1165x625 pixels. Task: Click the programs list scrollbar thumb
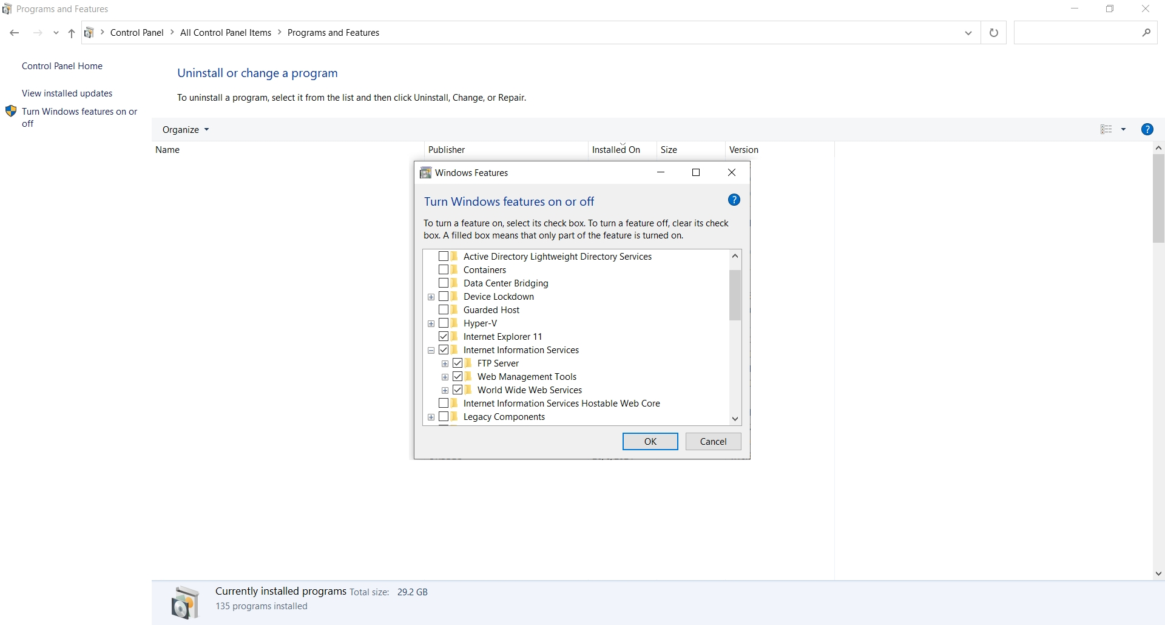1158,198
